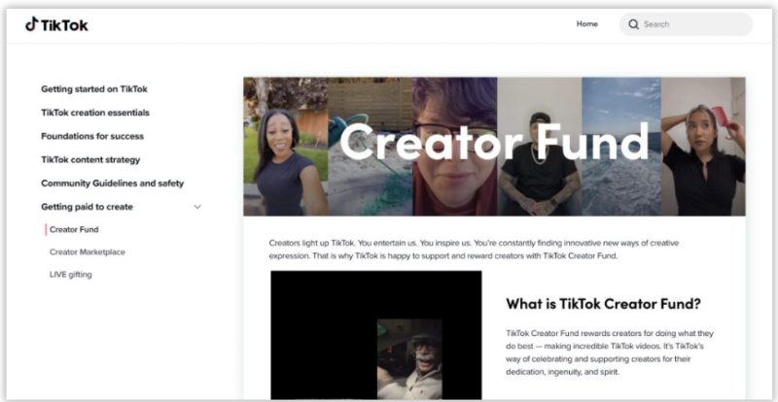Go to the LIVE gifting page
This screenshot has height=402, width=778.
pyautogui.click(x=70, y=275)
